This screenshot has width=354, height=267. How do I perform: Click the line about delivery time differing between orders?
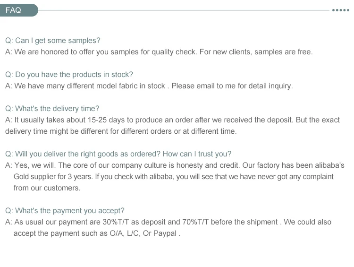pyautogui.click(x=120, y=131)
